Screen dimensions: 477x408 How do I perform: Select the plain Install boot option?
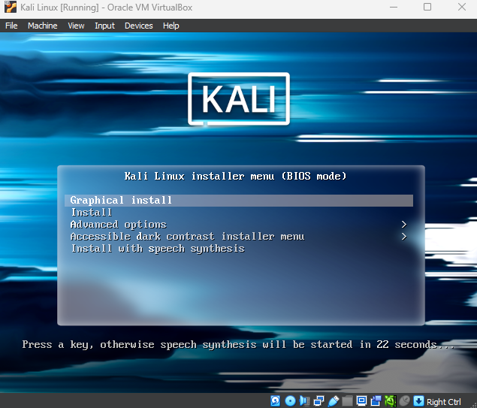click(x=91, y=213)
